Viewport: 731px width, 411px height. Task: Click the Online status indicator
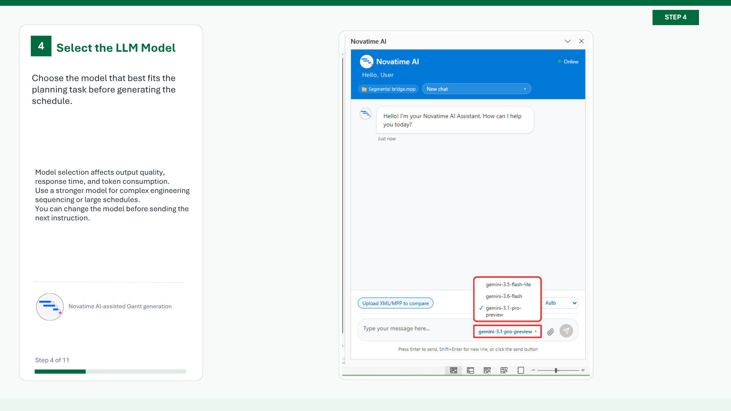click(x=568, y=62)
